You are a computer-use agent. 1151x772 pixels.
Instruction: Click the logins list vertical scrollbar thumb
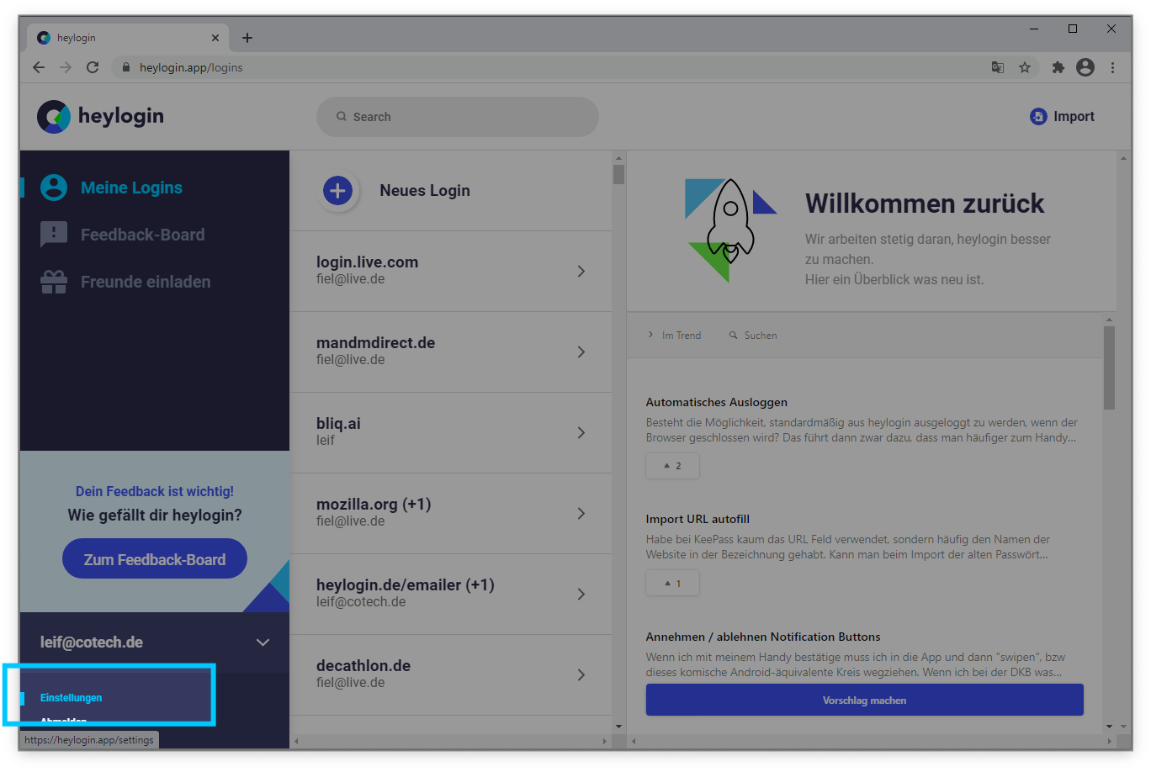coord(618,174)
